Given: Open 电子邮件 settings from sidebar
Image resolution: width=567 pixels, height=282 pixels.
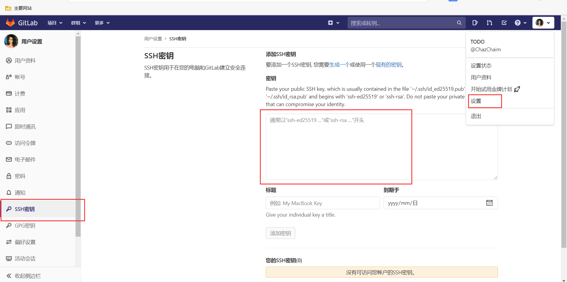Looking at the screenshot, I should tap(25, 159).
